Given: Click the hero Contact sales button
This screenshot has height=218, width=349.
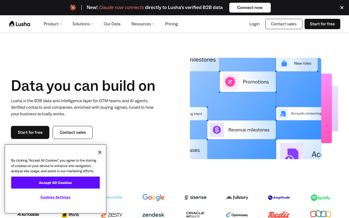Looking at the screenshot, I should pyautogui.click(x=73, y=132).
